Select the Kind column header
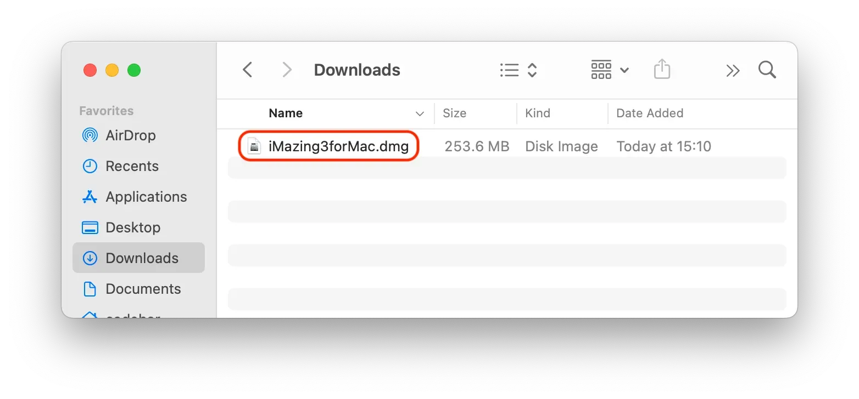The width and height of the screenshot is (859, 399). (537, 113)
